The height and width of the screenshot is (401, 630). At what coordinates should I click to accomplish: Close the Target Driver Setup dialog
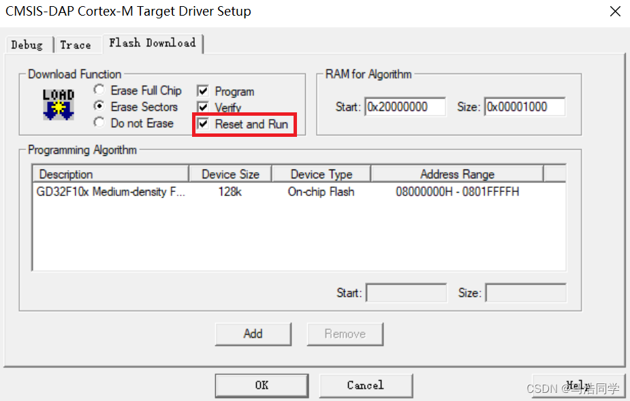point(615,12)
